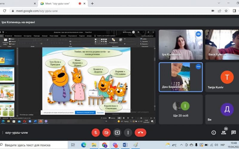Reload the page in Chrome
The image size is (239, 149).
pos(4,11)
